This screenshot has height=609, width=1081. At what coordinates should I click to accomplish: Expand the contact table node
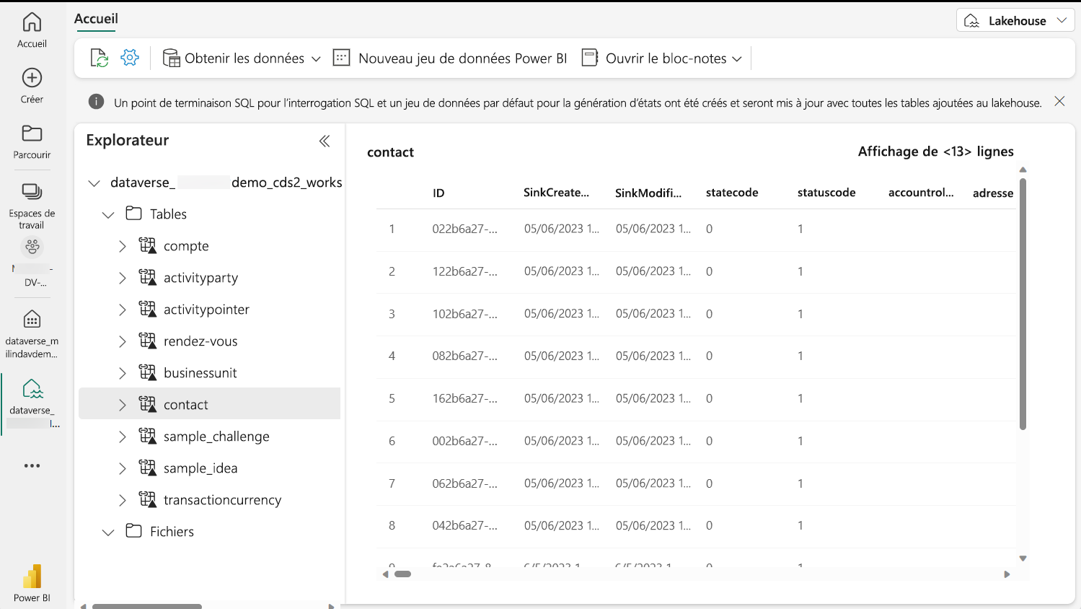click(x=123, y=405)
